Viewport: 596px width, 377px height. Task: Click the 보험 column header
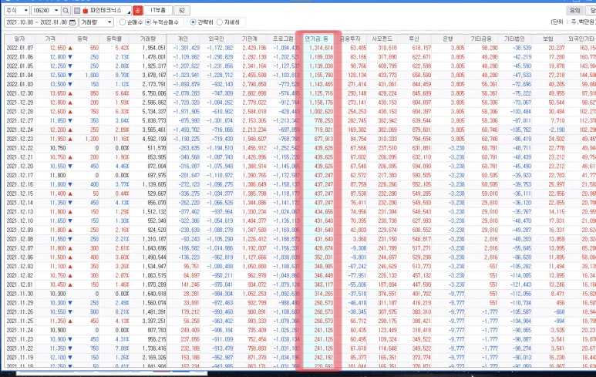[x=547, y=39]
